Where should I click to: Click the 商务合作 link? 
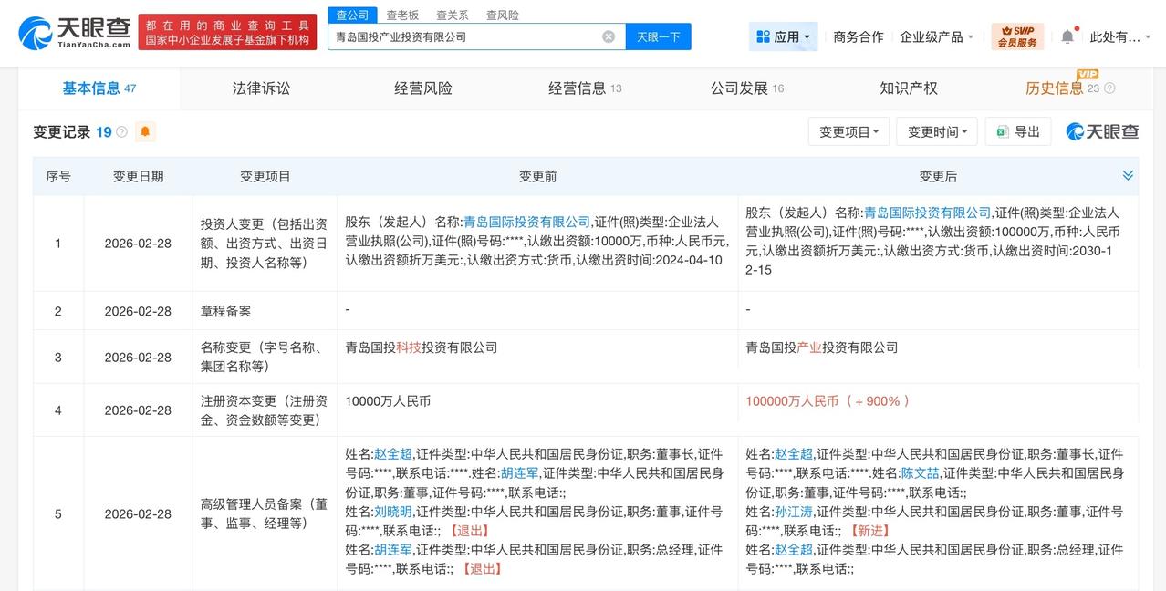[x=859, y=36]
